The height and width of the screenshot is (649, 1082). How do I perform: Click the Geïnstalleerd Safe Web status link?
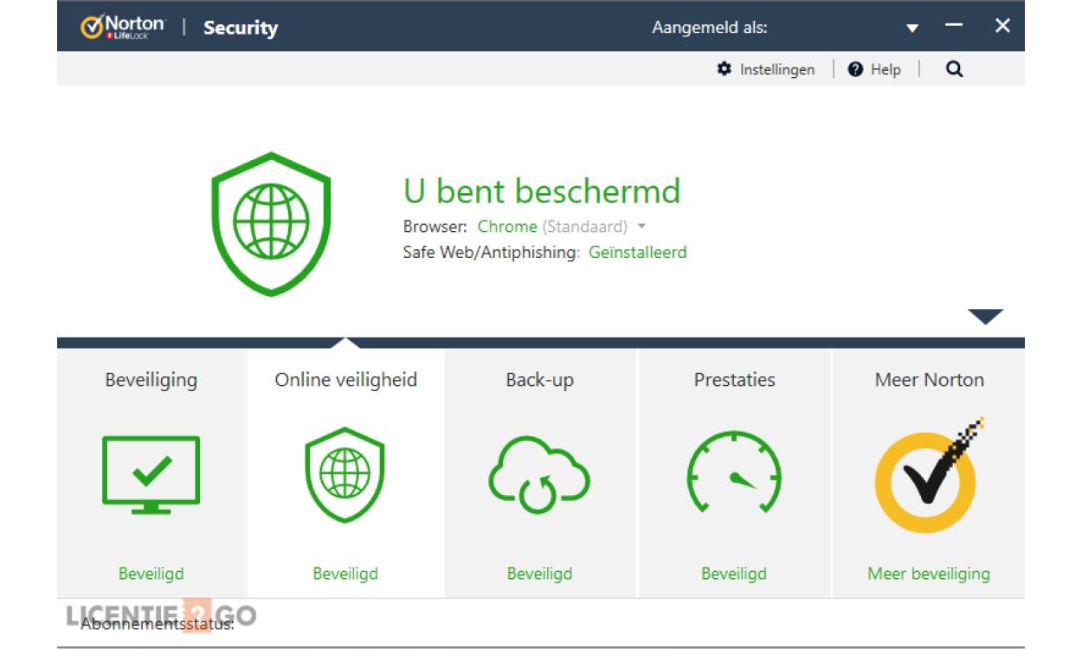pos(638,253)
